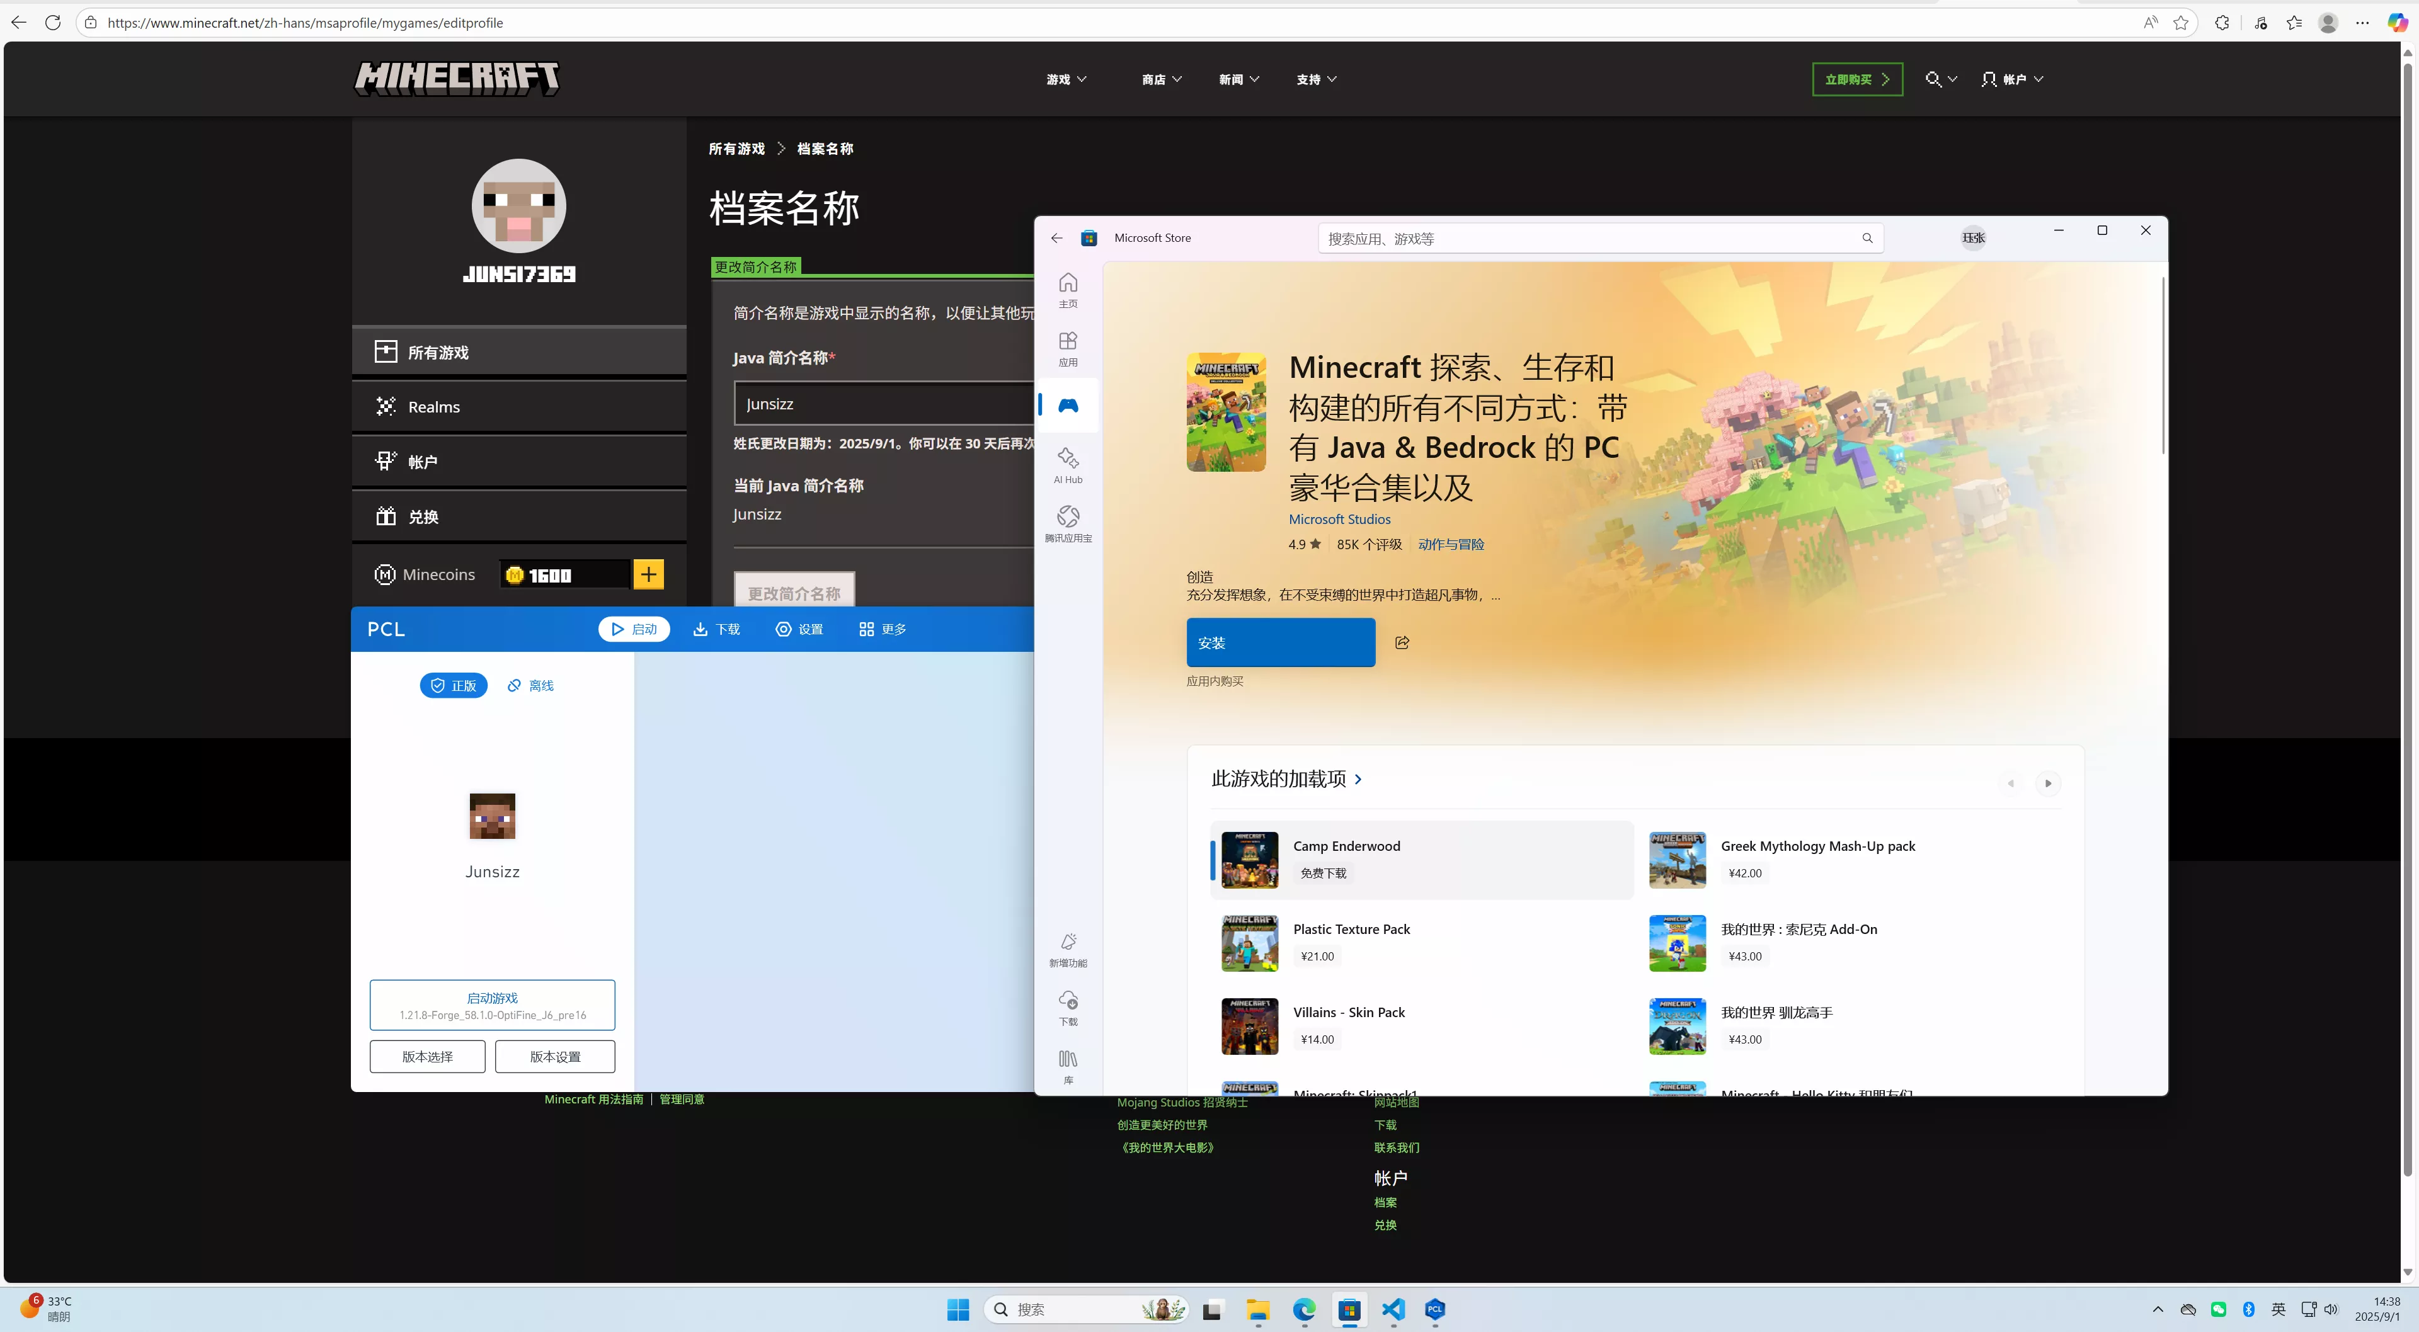Viewport: 2419px width, 1332px height.
Task: Open Tencent App Store icon in sidebar
Action: [x=1068, y=524]
